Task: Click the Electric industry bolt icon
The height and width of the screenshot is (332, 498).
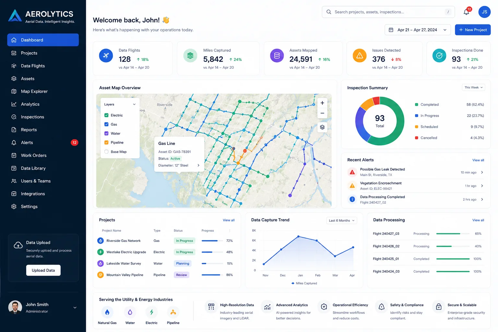Action: coord(151,312)
